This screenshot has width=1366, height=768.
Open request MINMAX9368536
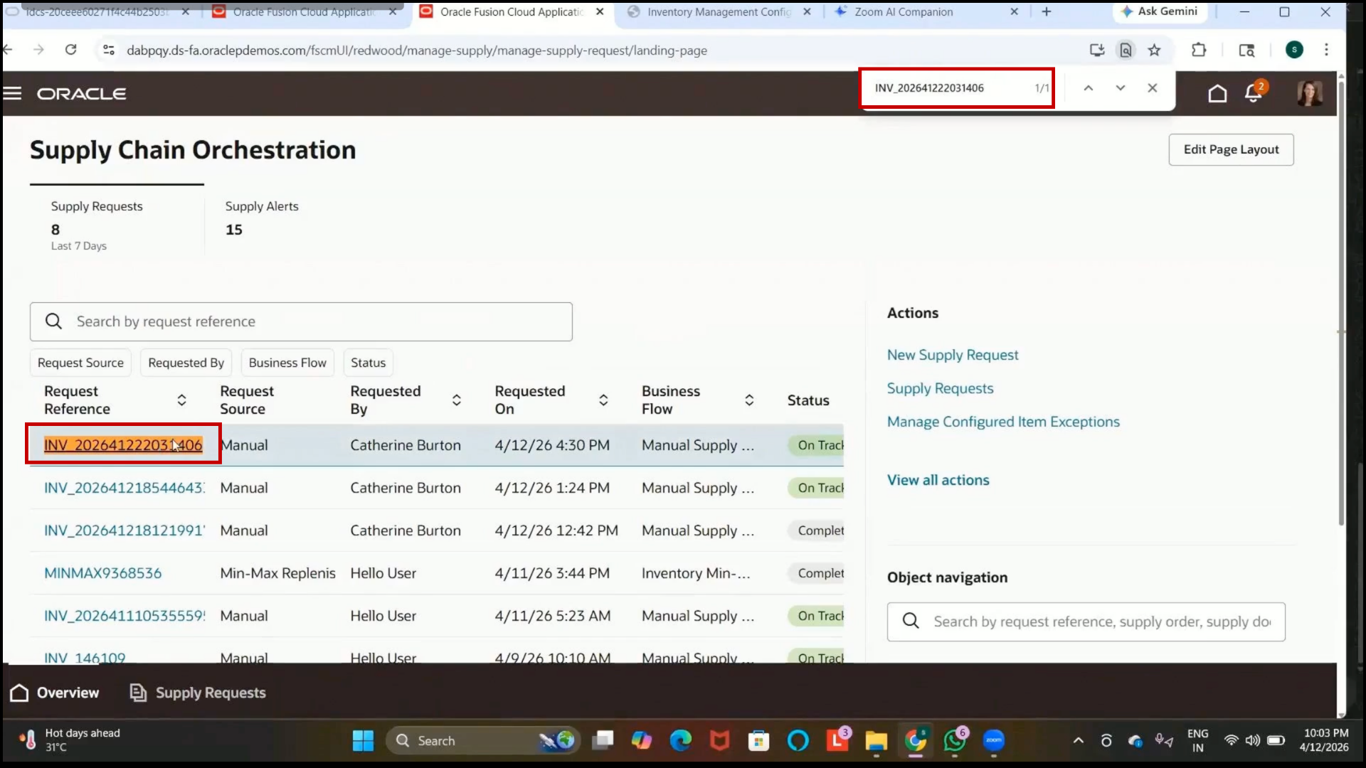[x=103, y=573]
